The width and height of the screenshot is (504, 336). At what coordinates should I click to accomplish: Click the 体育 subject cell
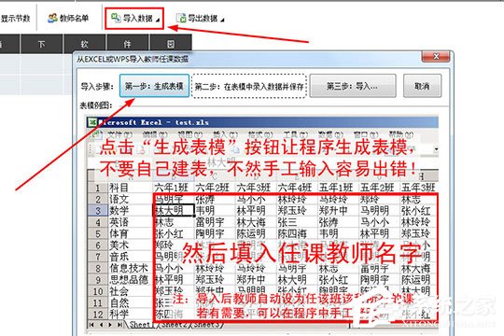coord(130,233)
